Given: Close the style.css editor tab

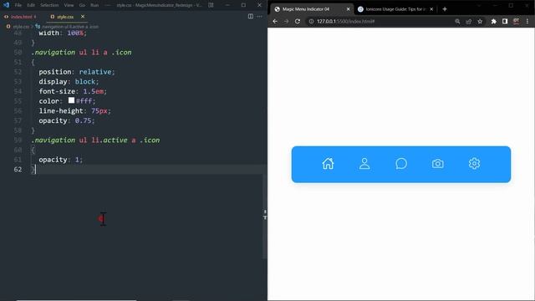Looking at the screenshot, I should click(x=83, y=17).
